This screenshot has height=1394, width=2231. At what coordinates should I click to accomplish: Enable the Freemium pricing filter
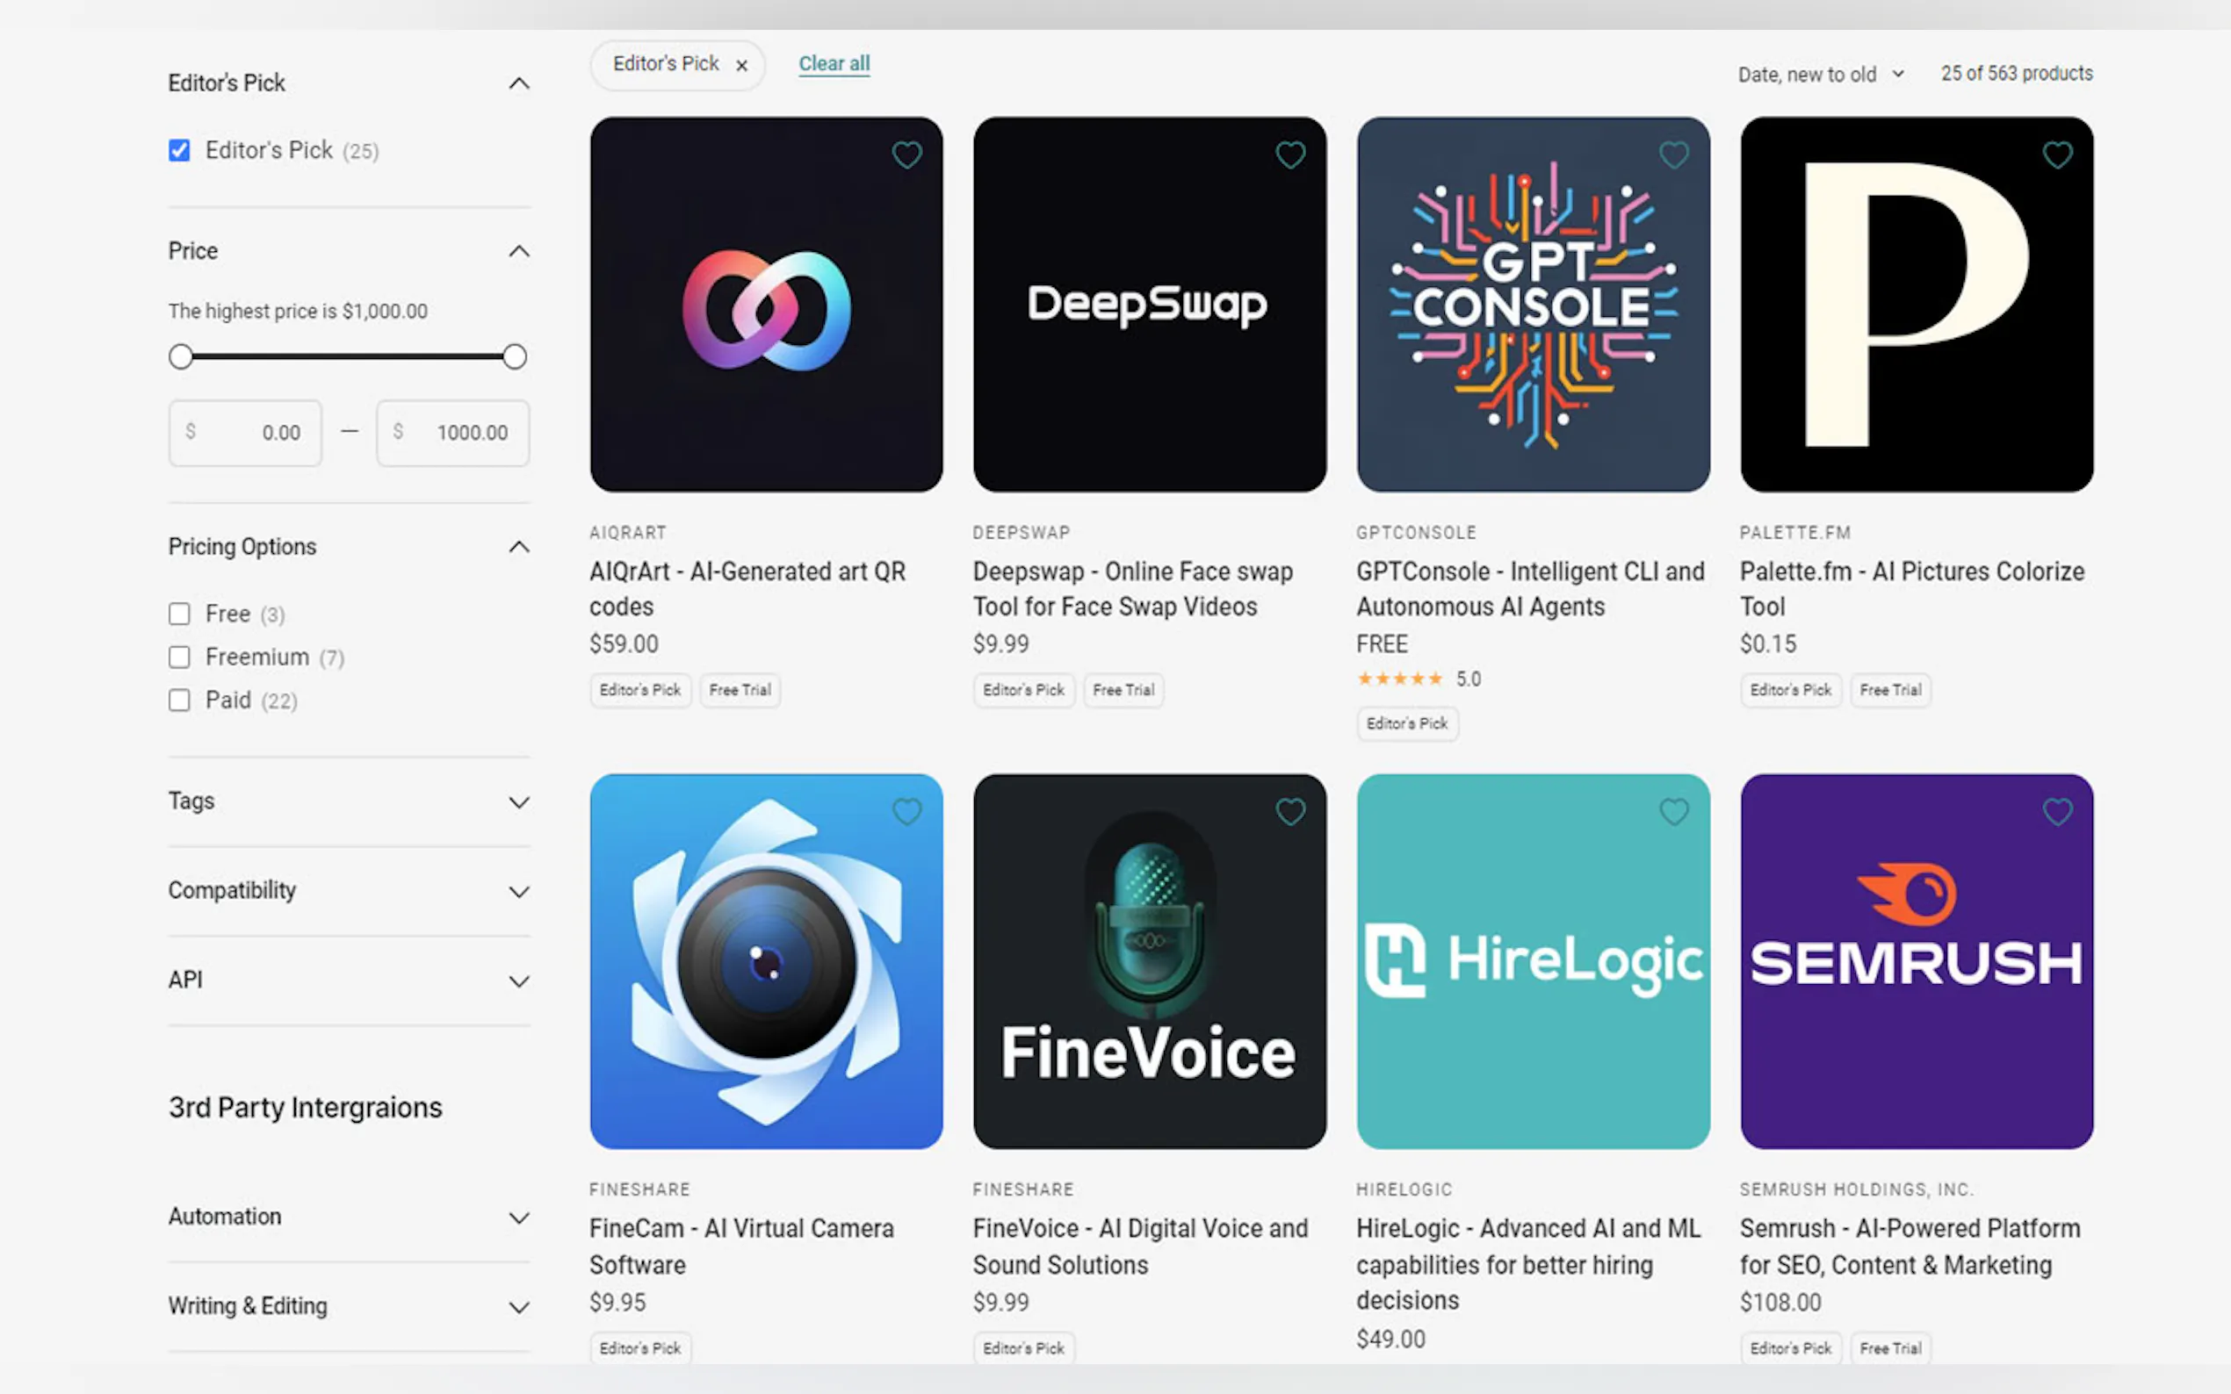click(x=180, y=657)
